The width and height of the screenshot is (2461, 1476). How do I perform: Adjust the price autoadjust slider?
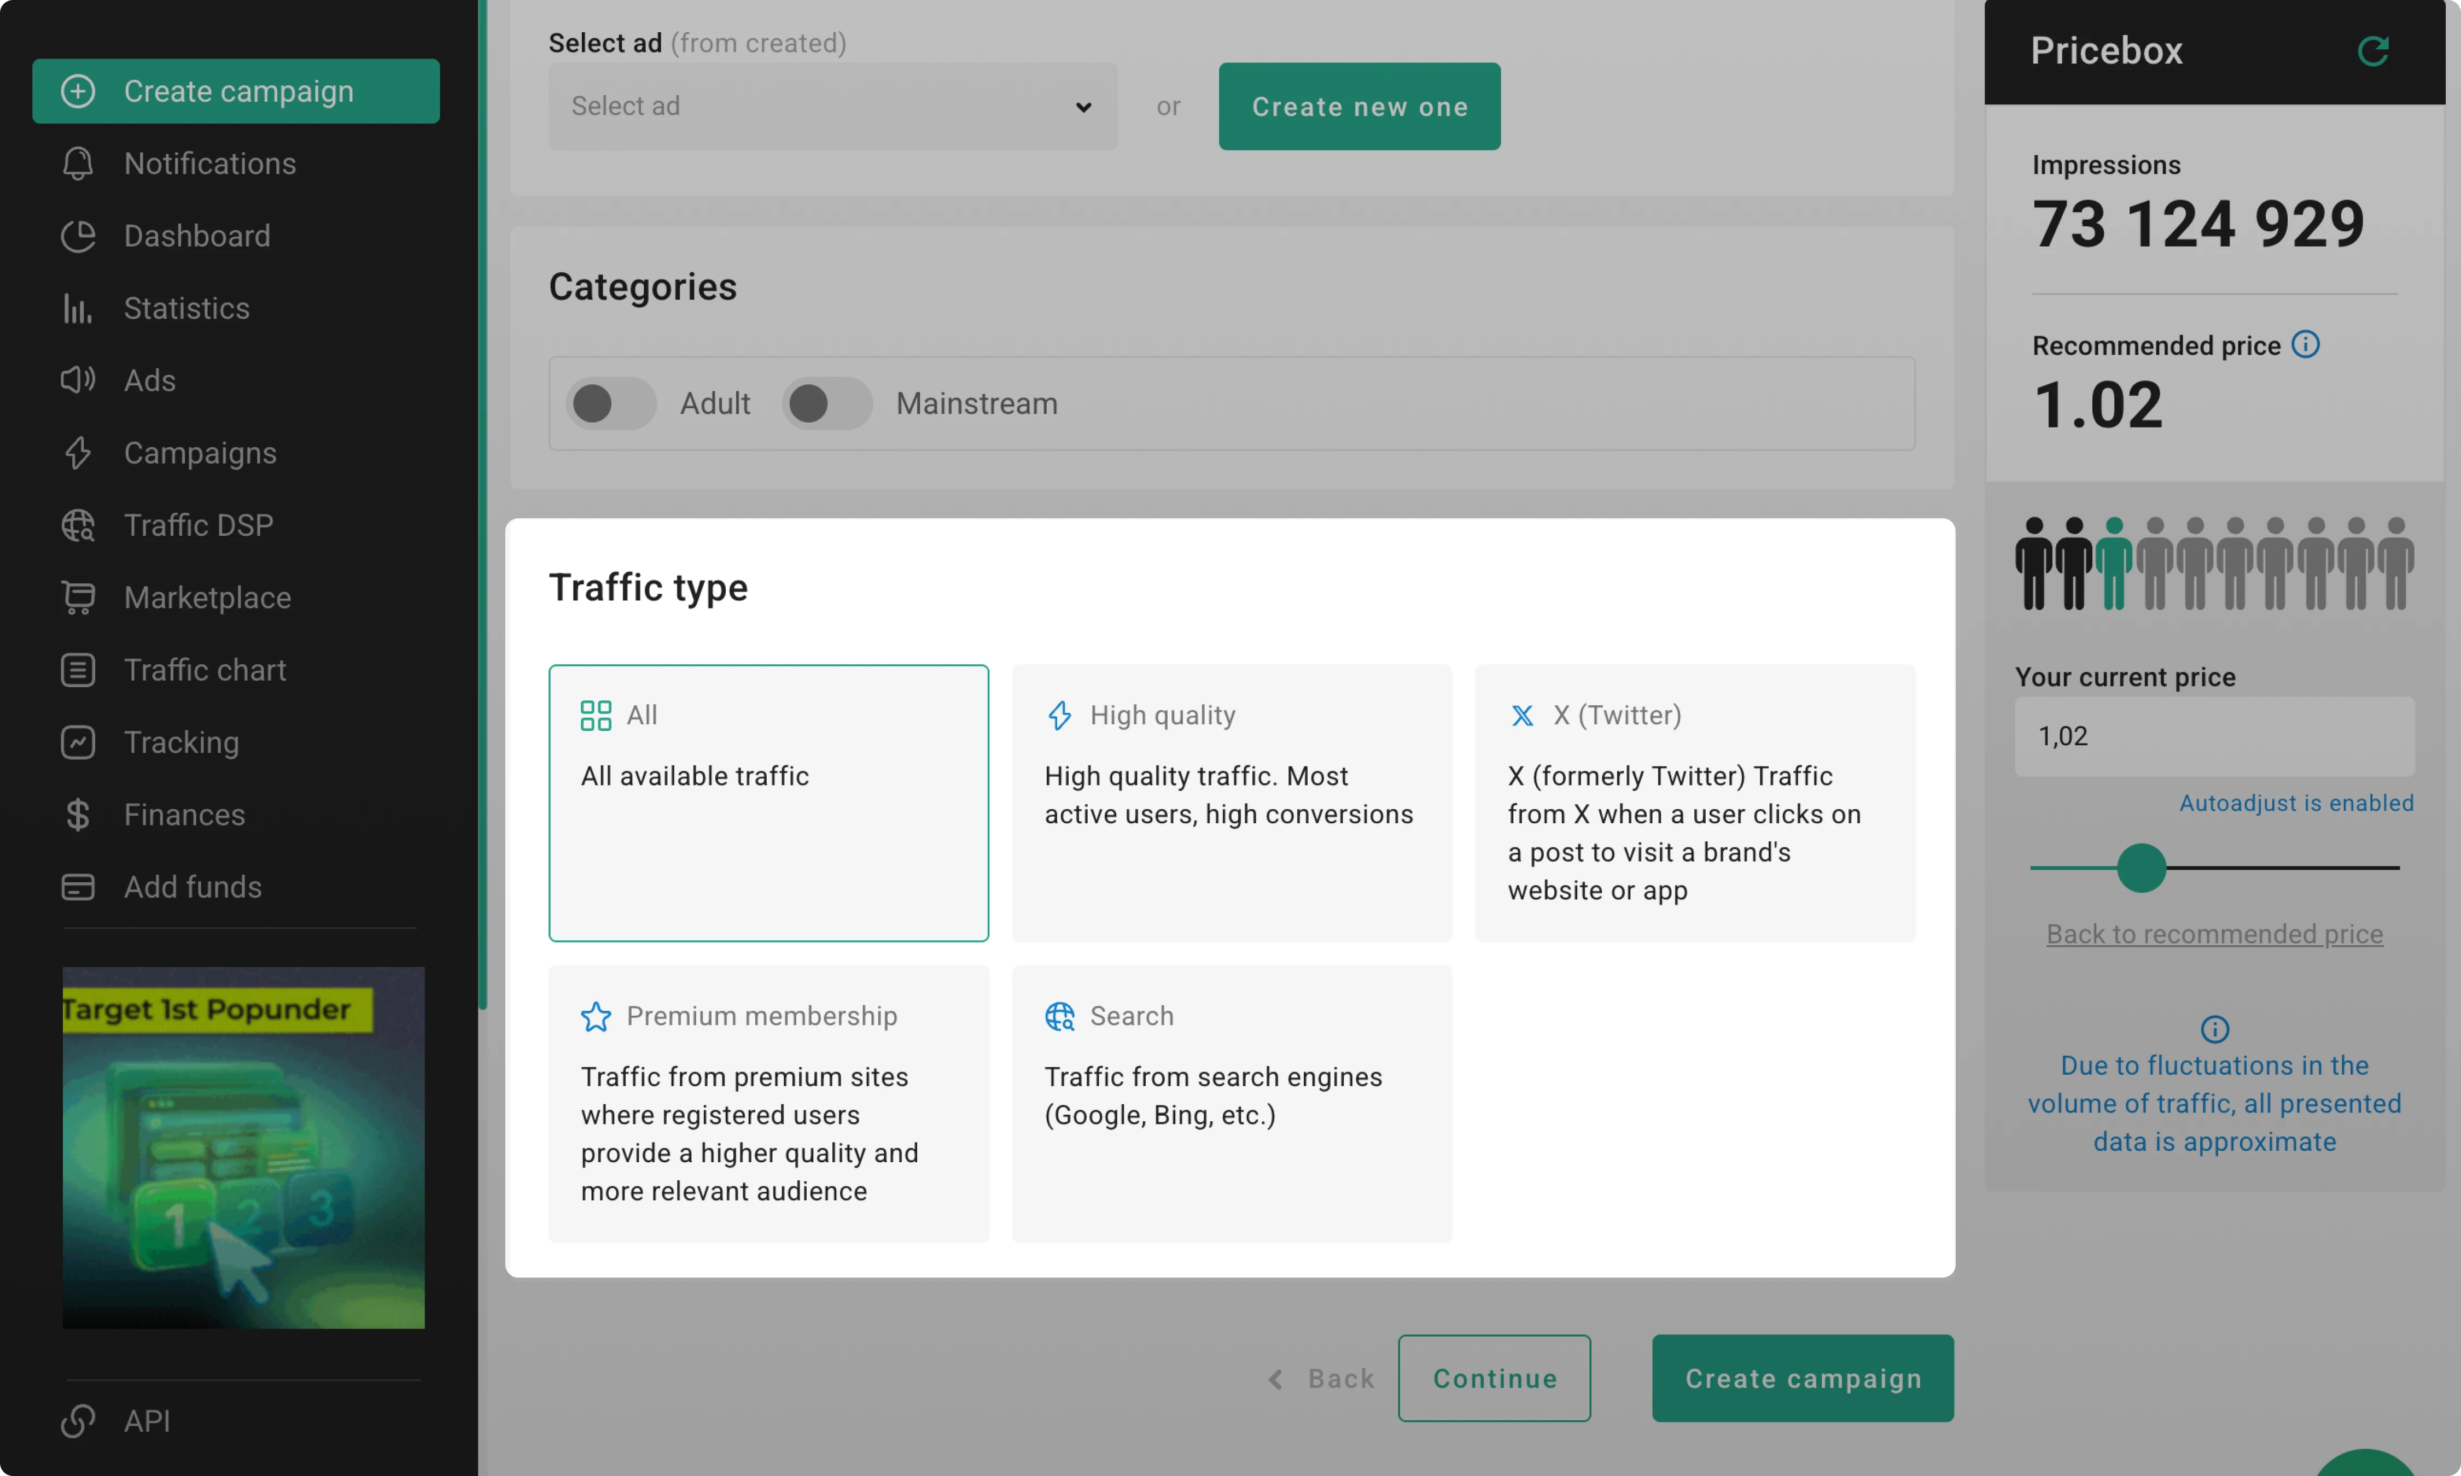(x=2142, y=868)
